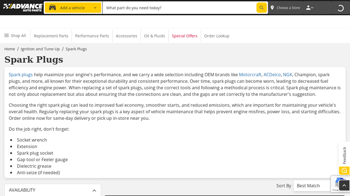Click the store location pin icon
The height and width of the screenshot is (196, 350).
click(272, 8)
